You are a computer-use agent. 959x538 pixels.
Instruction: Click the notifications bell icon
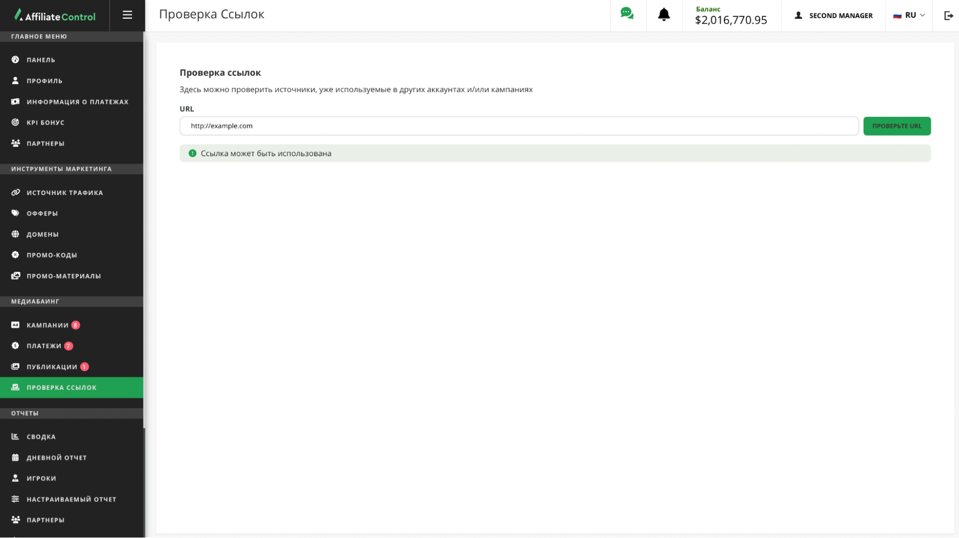click(x=663, y=15)
